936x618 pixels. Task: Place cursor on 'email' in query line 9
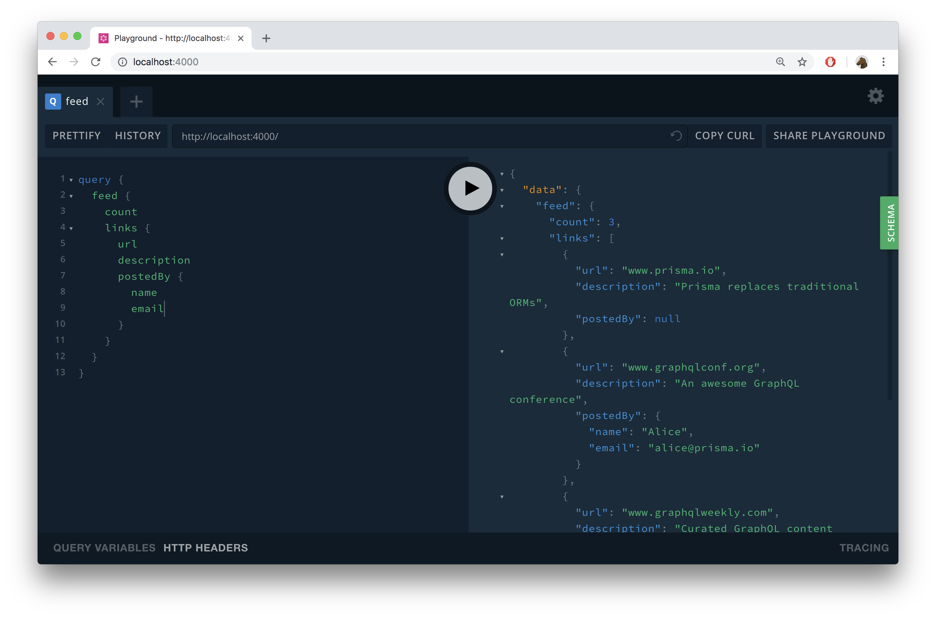(147, 309)
